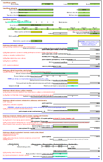This screenshot has height=162, width=103.
Task: Open the cyan Ne dropdown near the bottom
Action: 60,154
